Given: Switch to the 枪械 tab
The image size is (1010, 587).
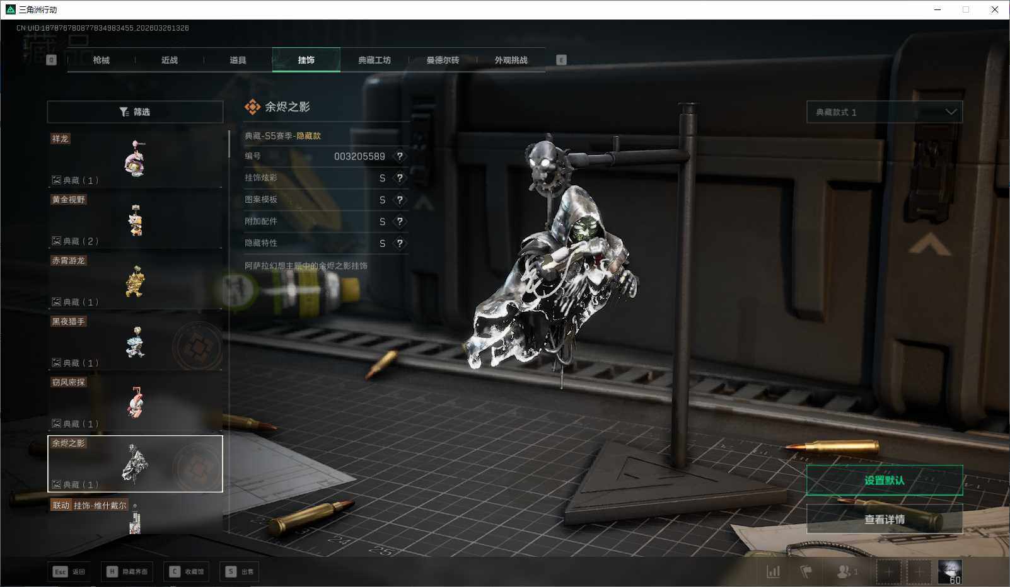Looking at the screenshot, I should (102, 60).
